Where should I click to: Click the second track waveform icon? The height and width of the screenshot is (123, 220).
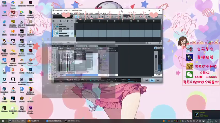tap(72, 33)
